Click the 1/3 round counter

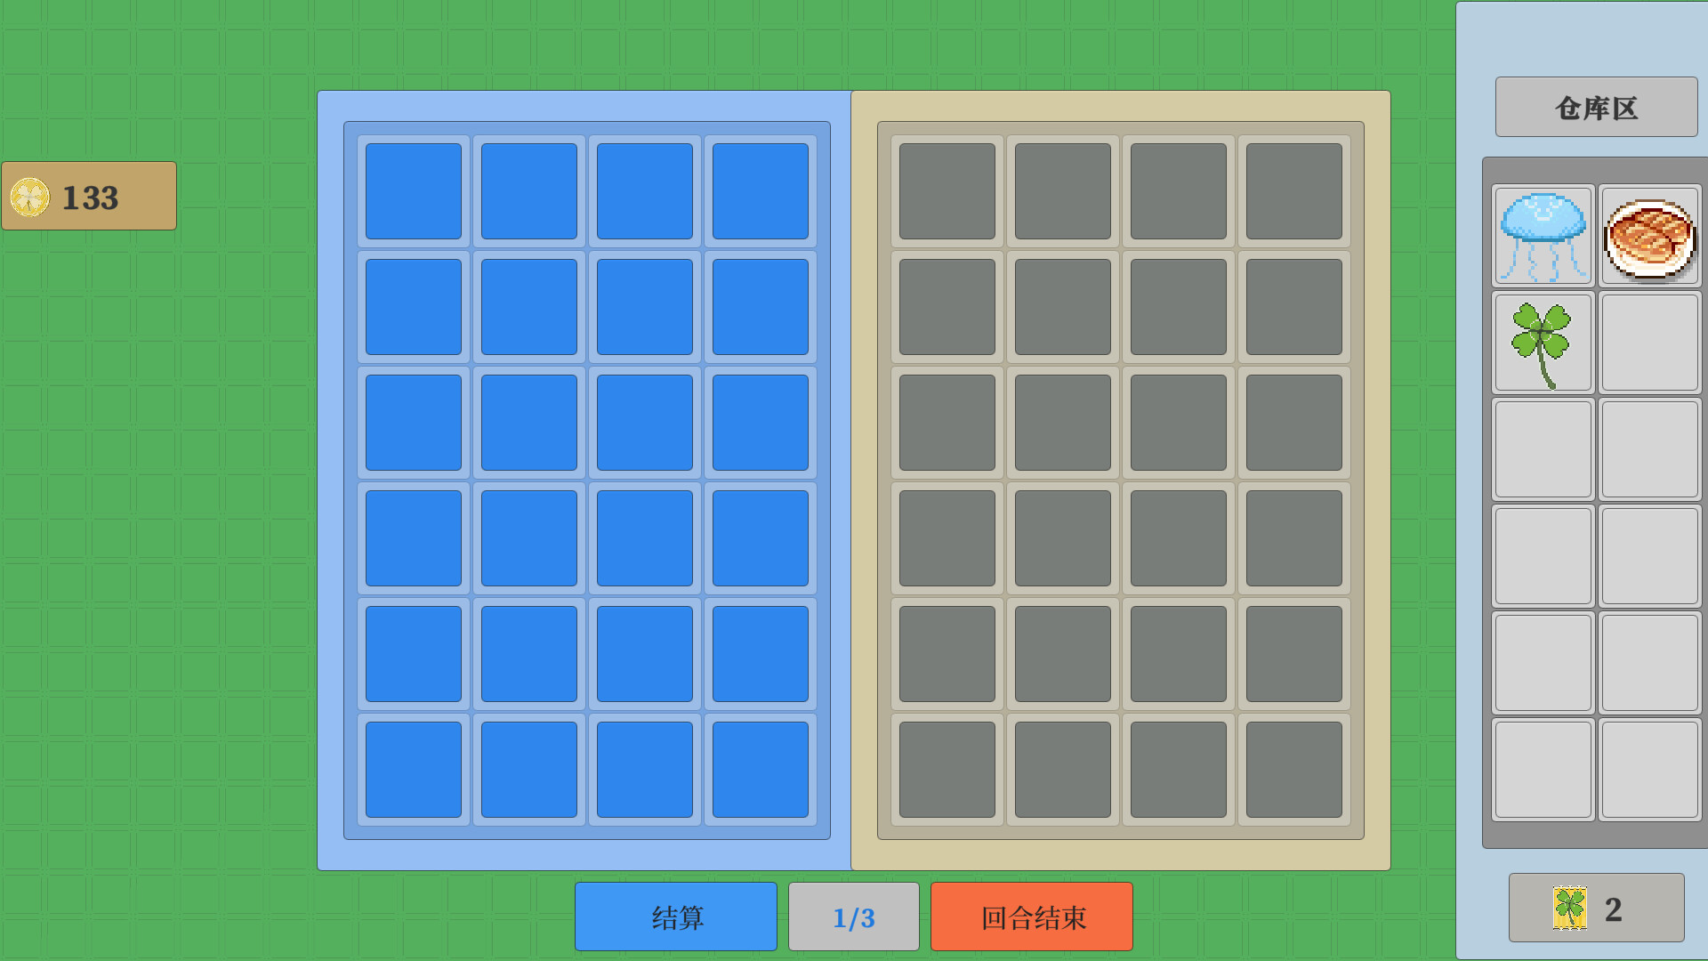point(853,917)
